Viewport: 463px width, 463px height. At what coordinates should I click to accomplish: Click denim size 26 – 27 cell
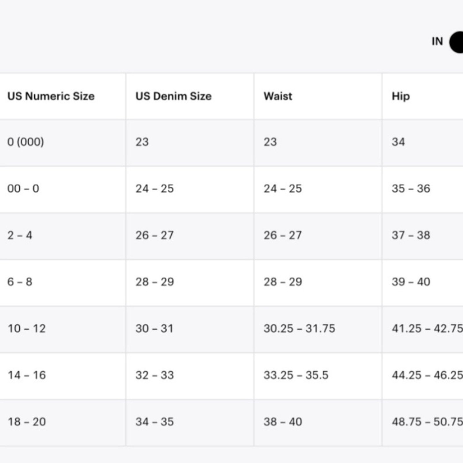(x=190, y=236)
